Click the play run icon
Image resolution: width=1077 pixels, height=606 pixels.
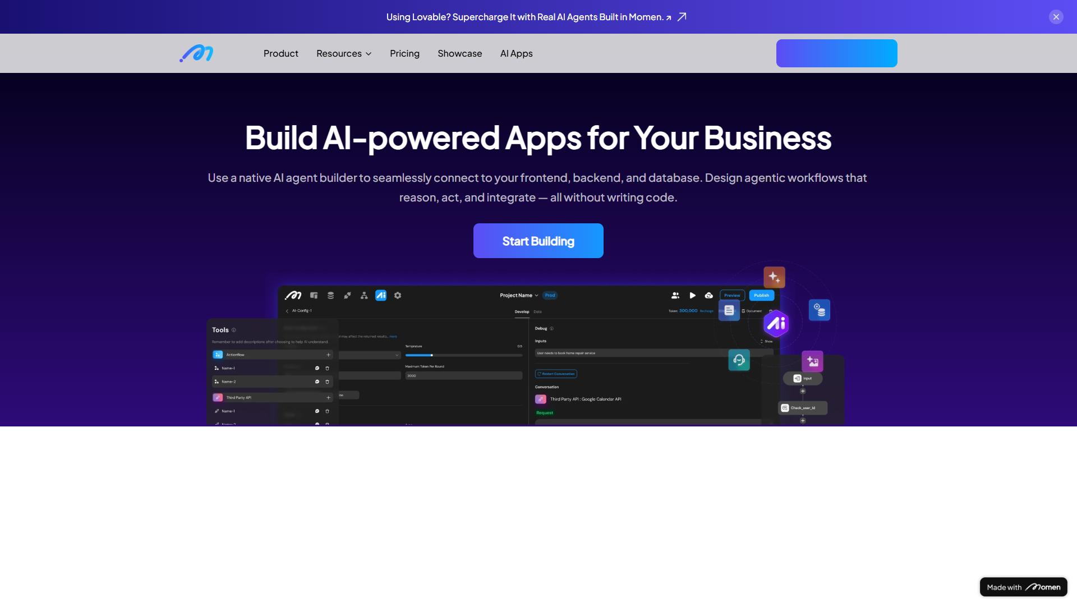[692, 295]
